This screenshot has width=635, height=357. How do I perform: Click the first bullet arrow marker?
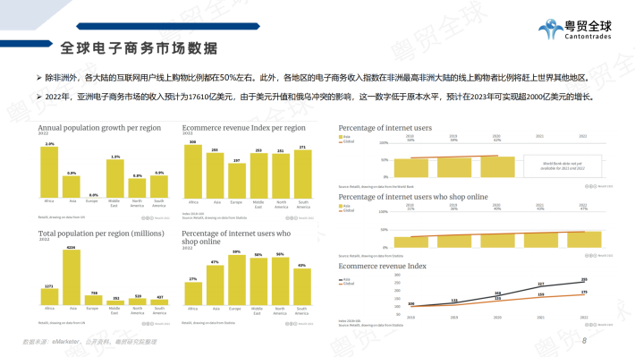(x=39, y=78)
